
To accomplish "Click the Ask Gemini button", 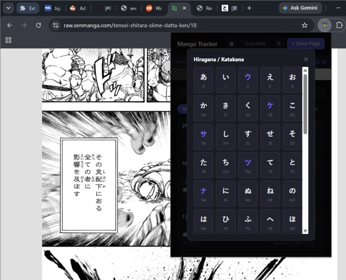I will (300, 8).
